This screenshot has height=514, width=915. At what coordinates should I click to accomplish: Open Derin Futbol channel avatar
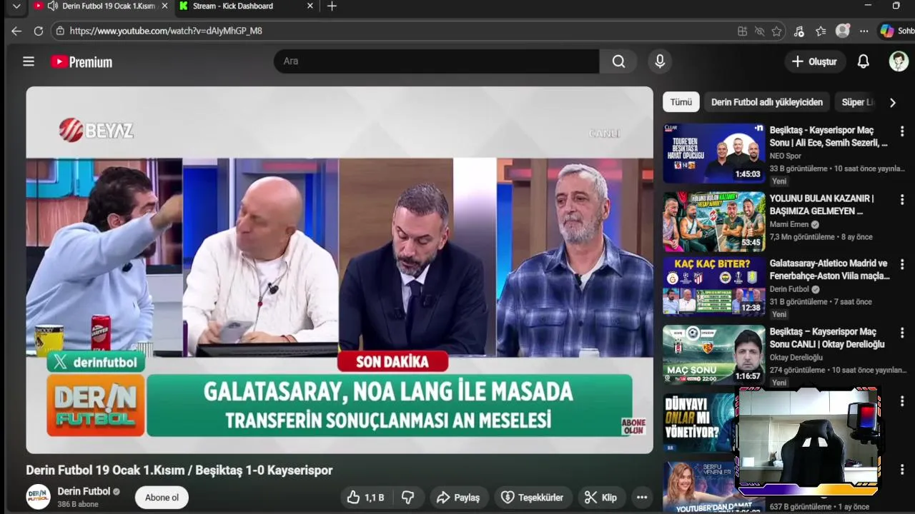point(39,497)
